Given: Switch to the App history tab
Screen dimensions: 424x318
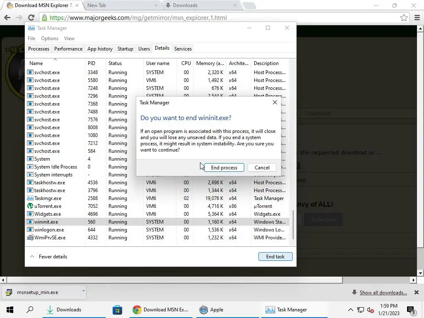Looking at the screenshot, I should pyautogui.click(x=100, y=49).
